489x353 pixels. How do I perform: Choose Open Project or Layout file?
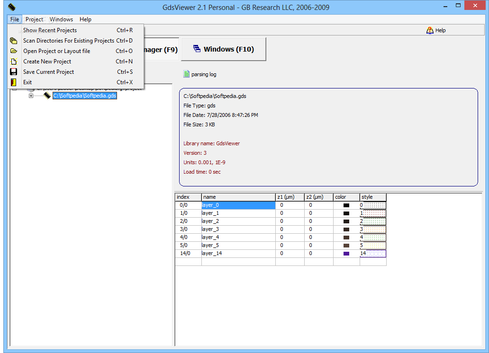pos(76,51)
